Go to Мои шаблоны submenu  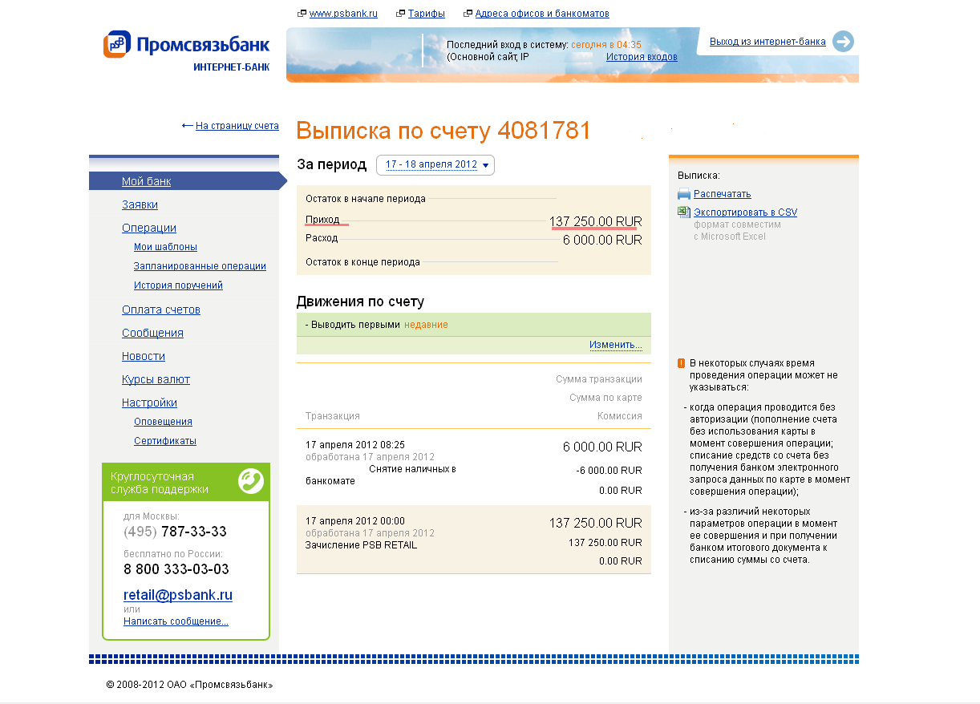click(165, 247)
